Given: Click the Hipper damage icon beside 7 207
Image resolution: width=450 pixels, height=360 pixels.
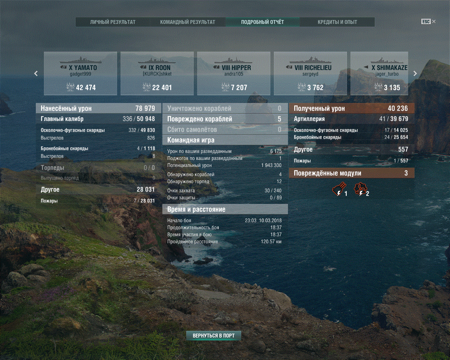Looking at the screenshot, I should click(x=225, y=87).
